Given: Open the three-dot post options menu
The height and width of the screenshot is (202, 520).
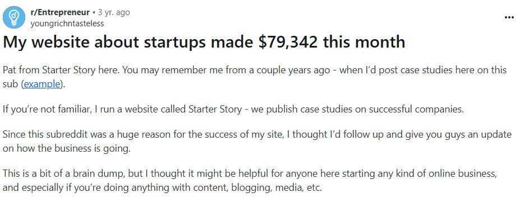Looking at the screenshot, I should pos(509,17).
